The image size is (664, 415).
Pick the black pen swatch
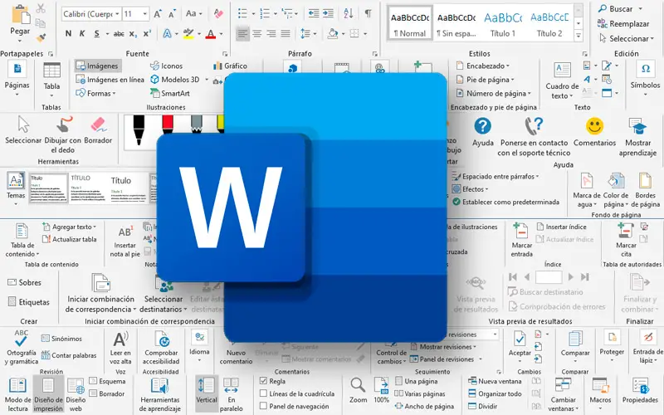[x=139, y=129]
